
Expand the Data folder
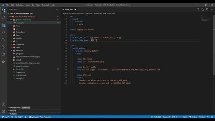click(x=11, y=35)
